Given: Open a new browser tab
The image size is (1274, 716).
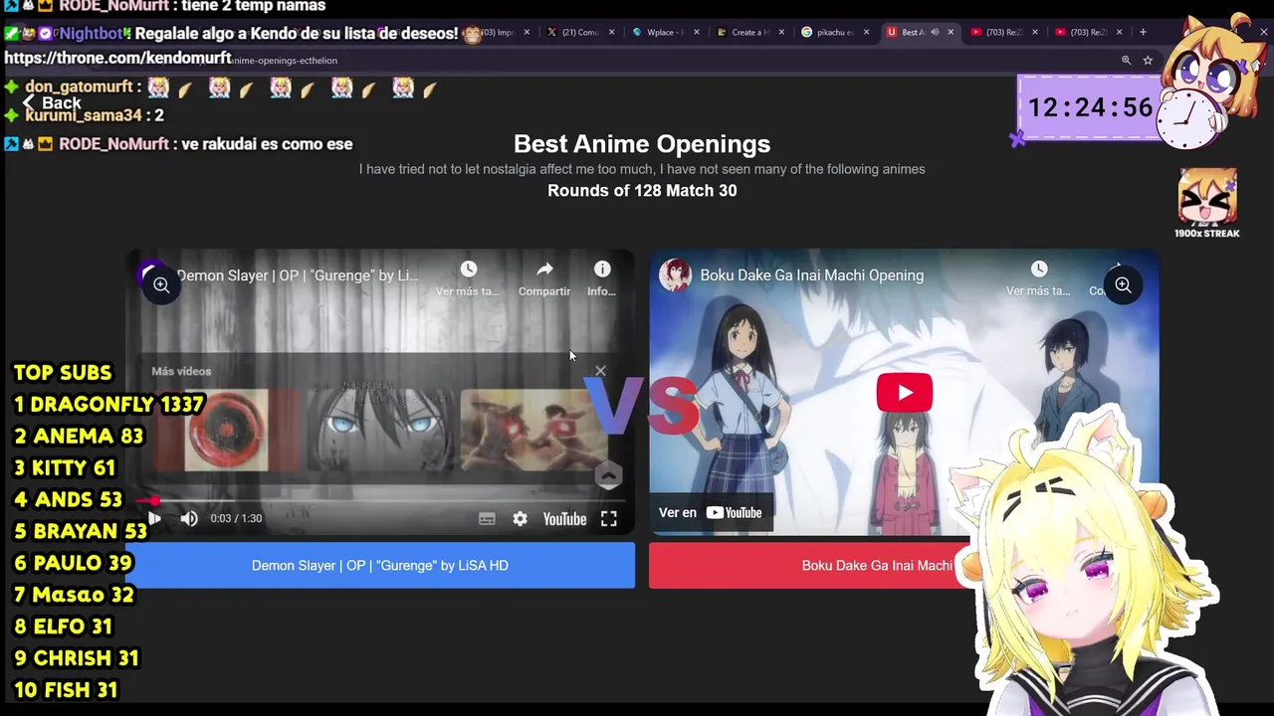Looking at the screenshot, I should point(1143,32).
